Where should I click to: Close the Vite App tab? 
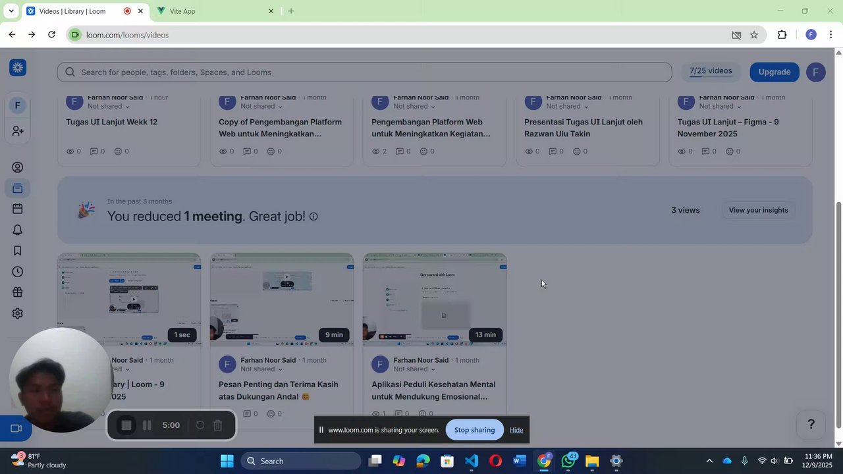[x=270, y=11]
